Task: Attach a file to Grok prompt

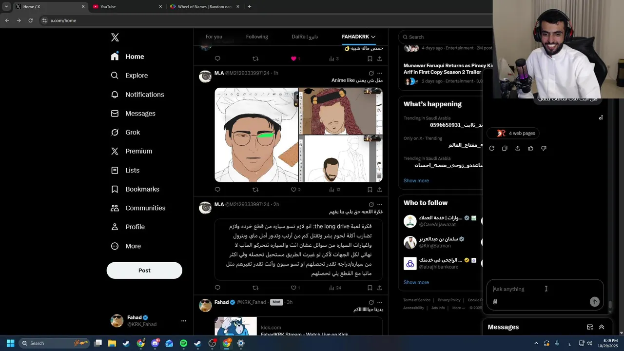Action: (495, 302)
